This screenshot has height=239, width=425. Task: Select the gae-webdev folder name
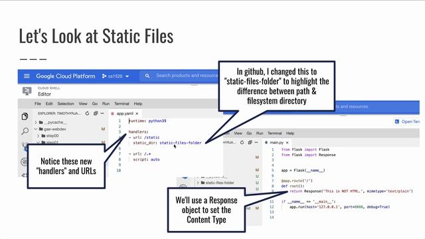[x=54, y=129]
